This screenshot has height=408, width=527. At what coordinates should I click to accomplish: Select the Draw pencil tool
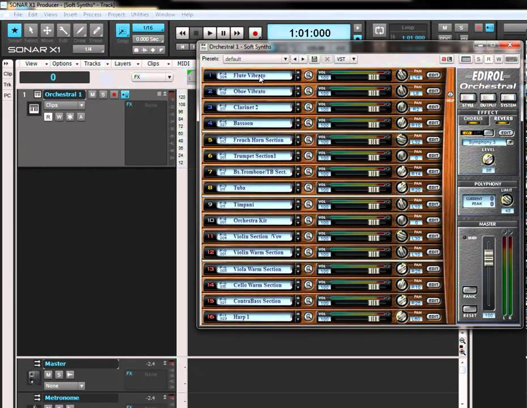pyautogui.click(x=80, y=31)
